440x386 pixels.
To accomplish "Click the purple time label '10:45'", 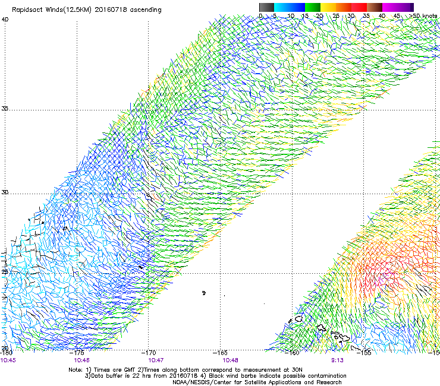I will pyautogui.click(x=8, y=360).
